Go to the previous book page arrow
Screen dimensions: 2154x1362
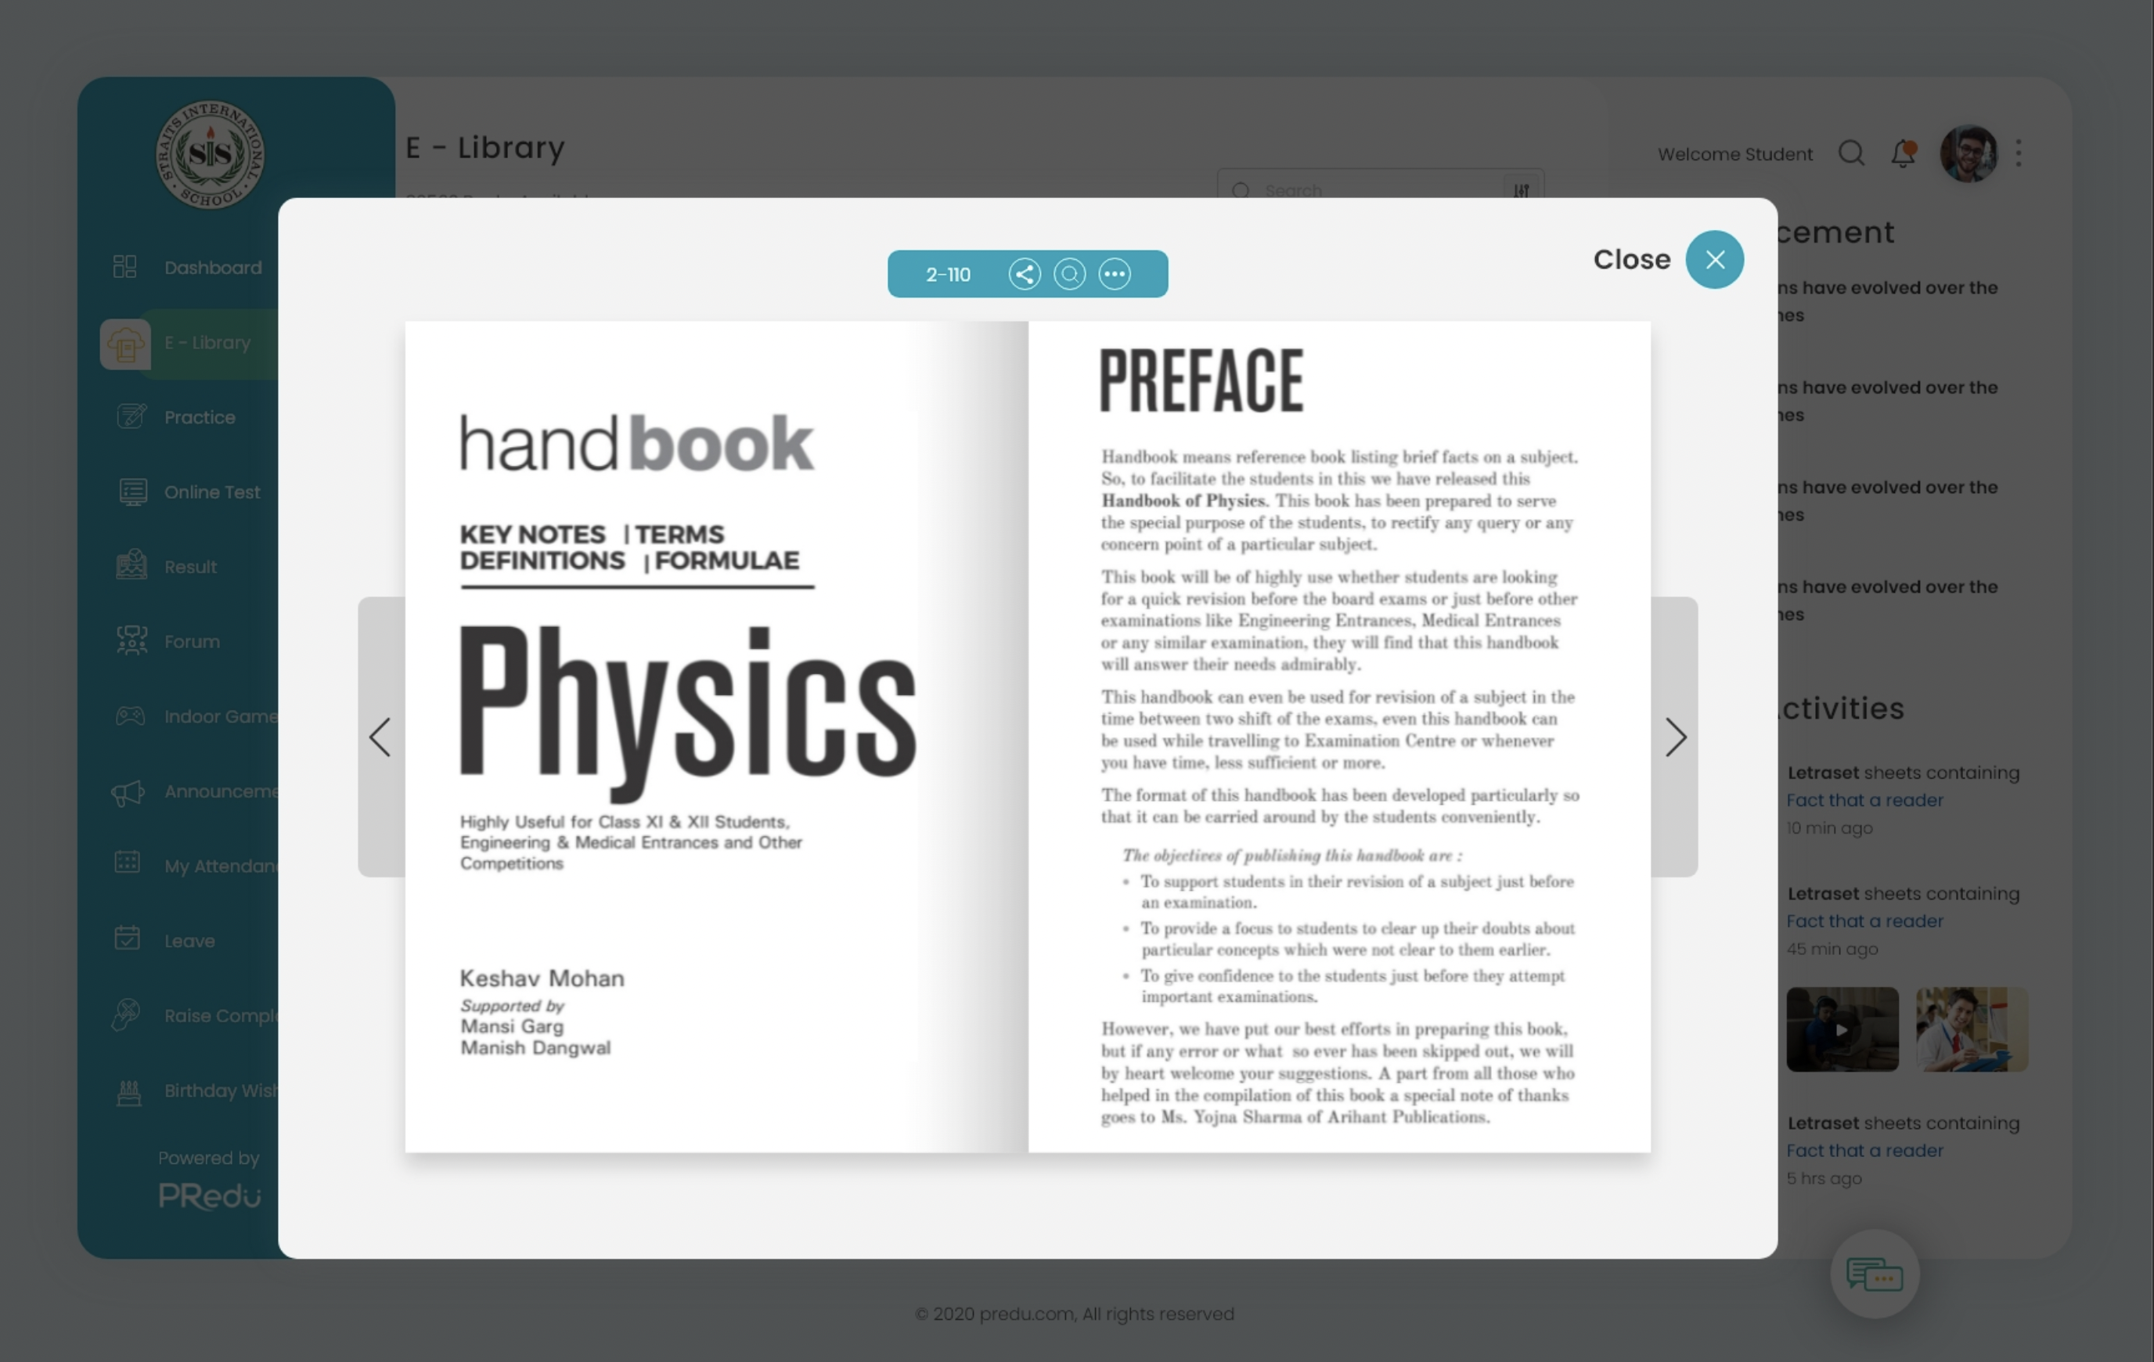tap(380, 737)
